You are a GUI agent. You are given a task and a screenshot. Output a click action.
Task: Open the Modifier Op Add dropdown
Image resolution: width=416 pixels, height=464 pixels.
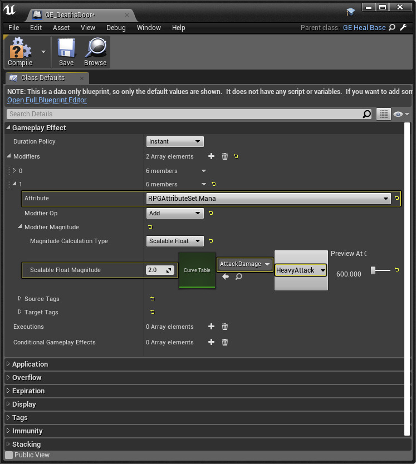(x=175, y=213)
